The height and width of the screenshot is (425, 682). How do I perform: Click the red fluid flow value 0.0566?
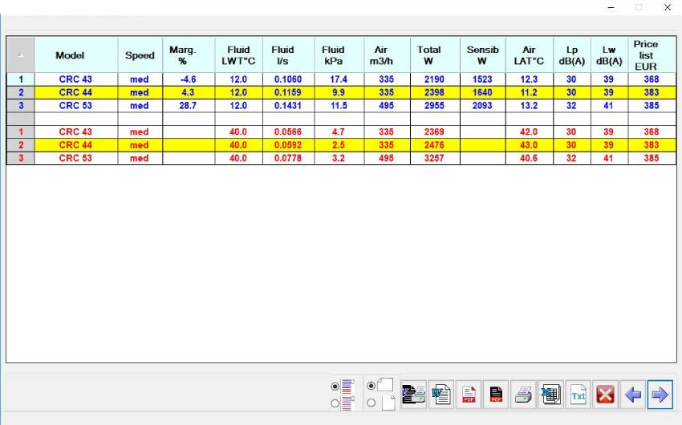[288, 132]
